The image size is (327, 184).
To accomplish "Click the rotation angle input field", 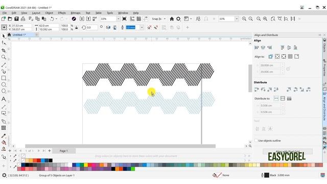I will (x=91, y=27).
